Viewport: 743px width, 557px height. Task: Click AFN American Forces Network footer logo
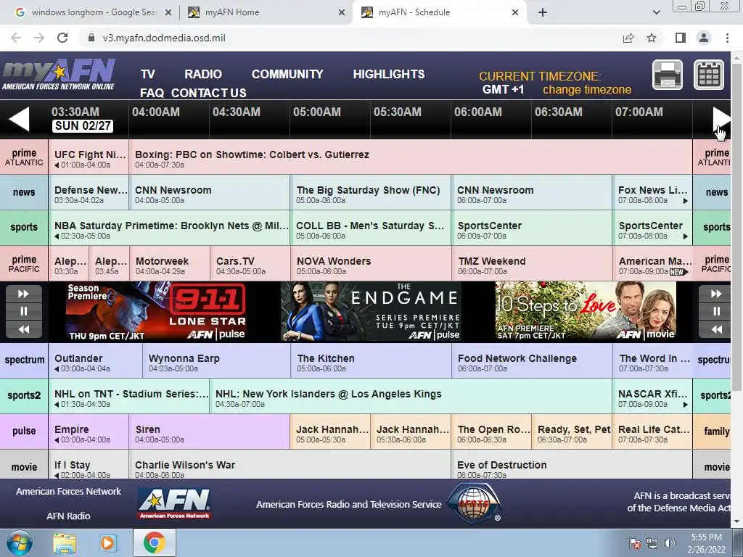175,503
